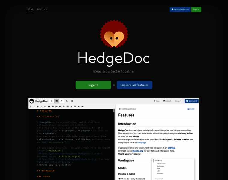Click the checkbox task-list icon
The height and width of the screenshot is (180, 228).
60,106
